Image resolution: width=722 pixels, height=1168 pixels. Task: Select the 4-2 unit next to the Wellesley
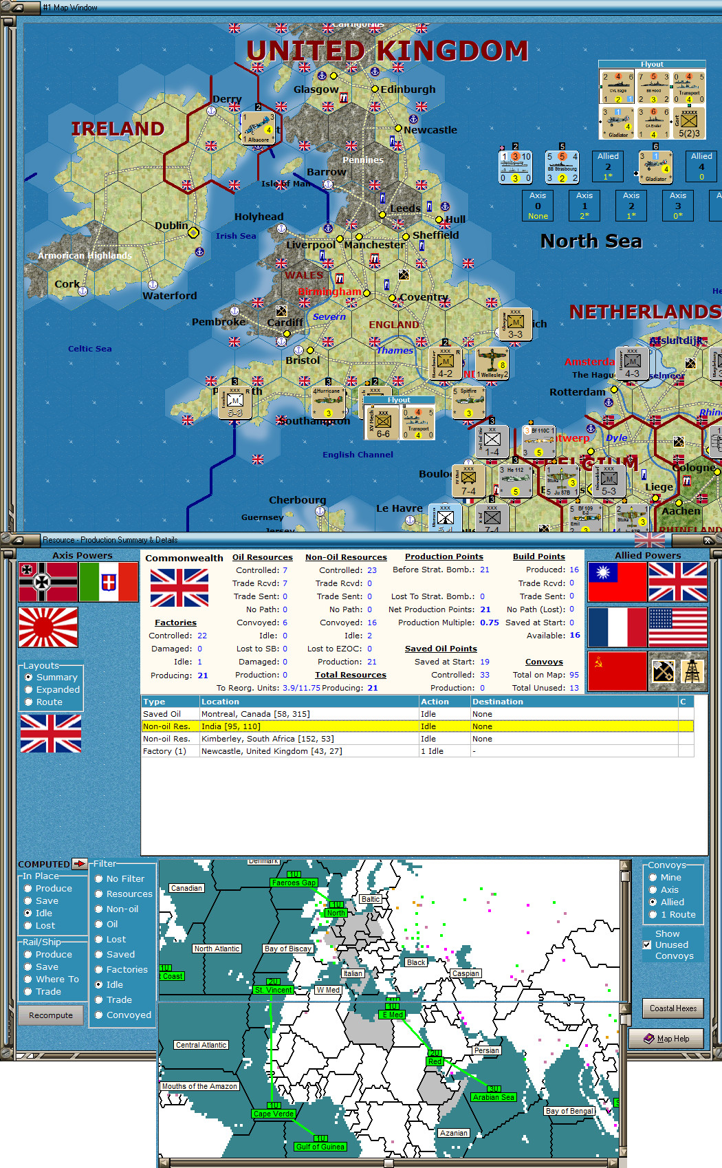pos(445,364)
